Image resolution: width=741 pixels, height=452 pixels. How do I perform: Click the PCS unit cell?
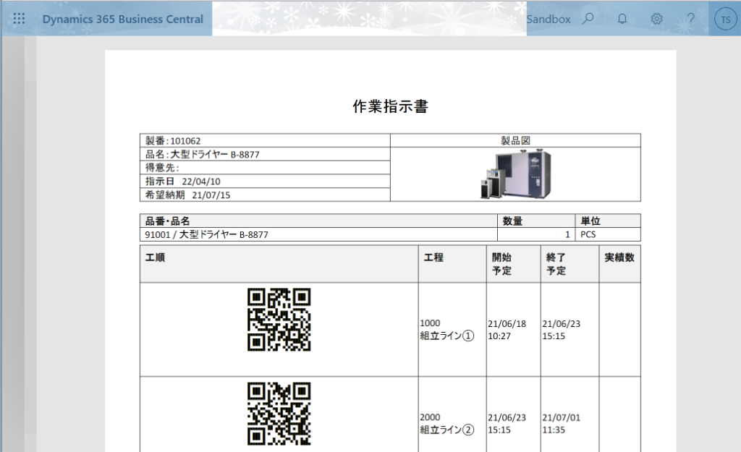click(x=608, y=234)
